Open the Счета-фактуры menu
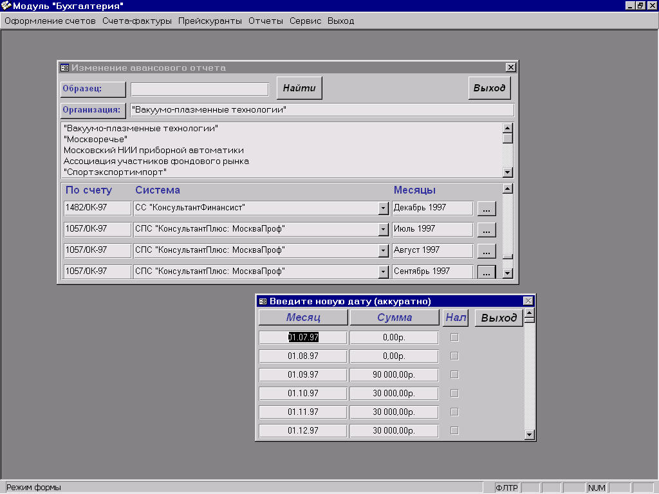 pos(137,21)
